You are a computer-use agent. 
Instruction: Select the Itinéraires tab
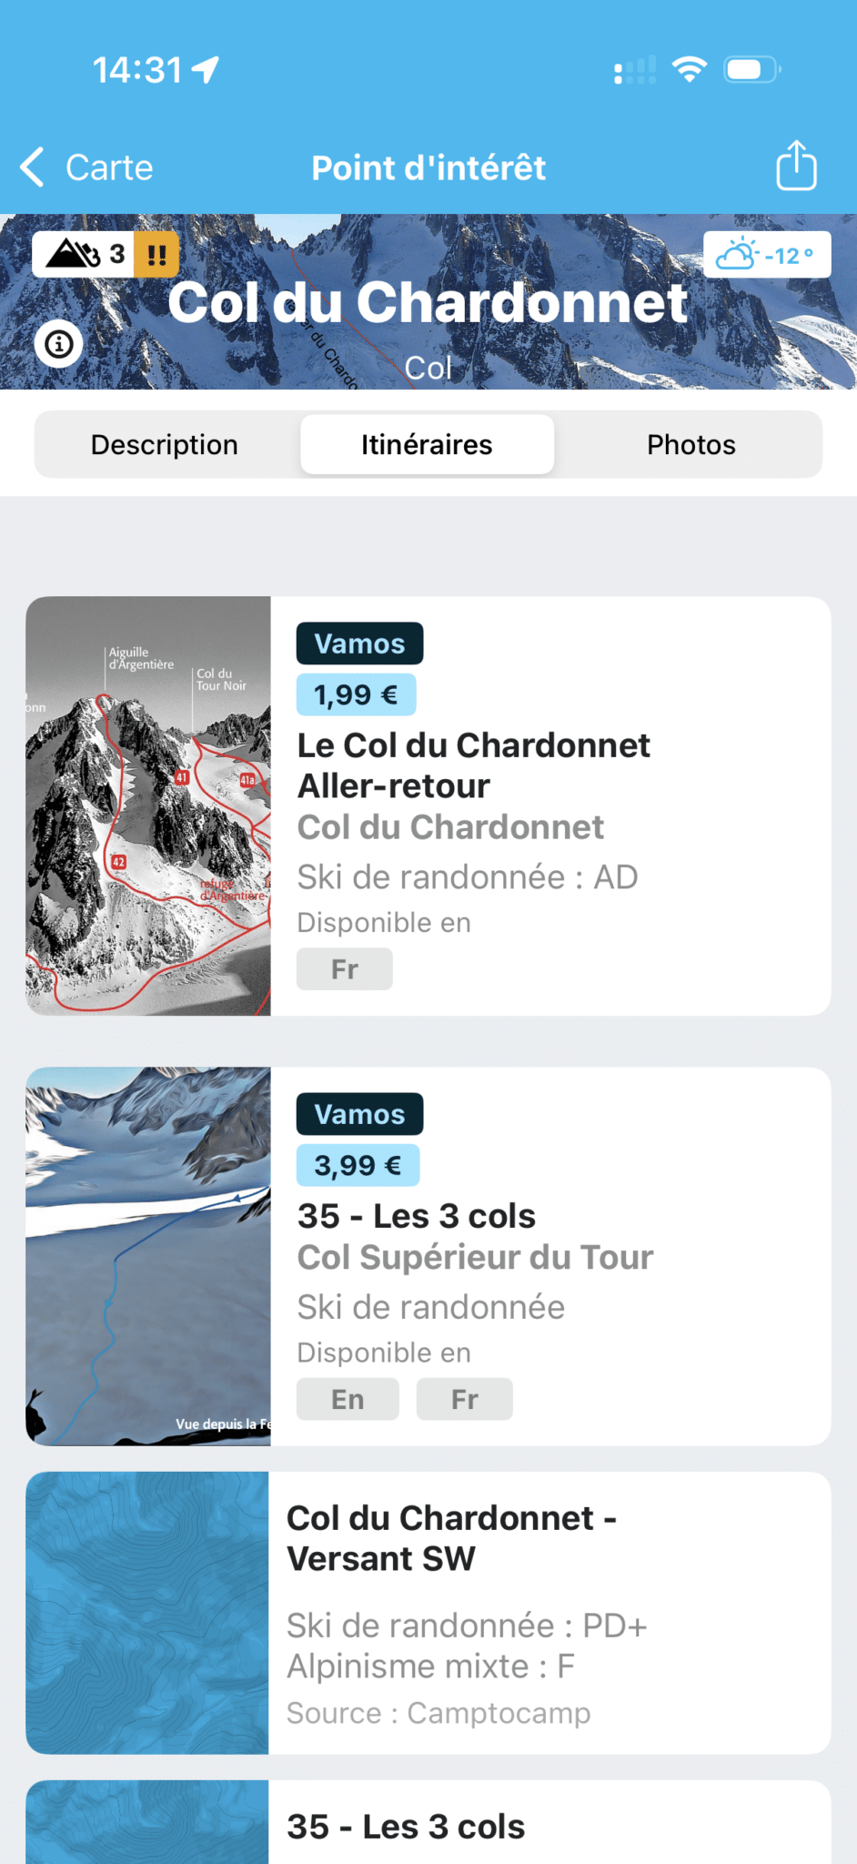(x=427, y=444)
